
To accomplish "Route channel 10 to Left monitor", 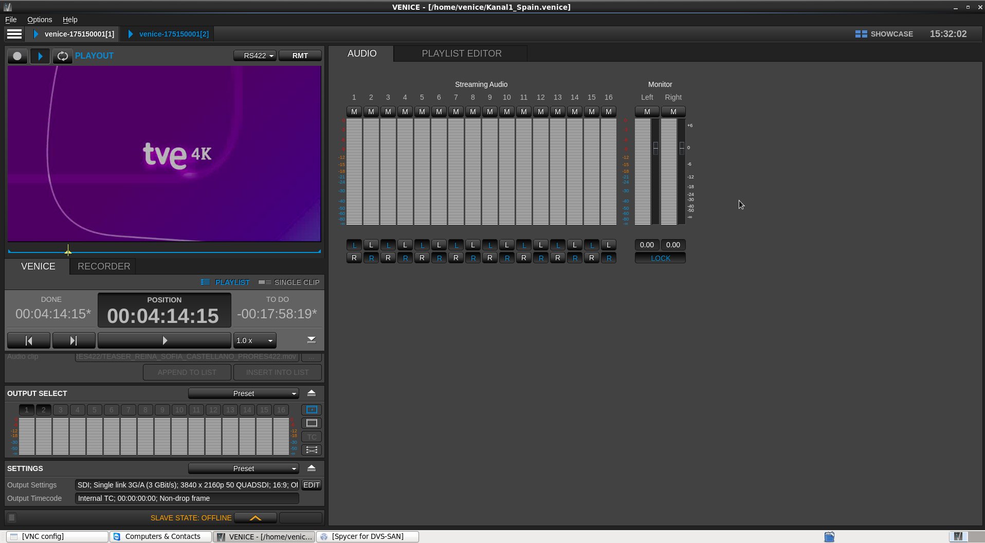I will coord(507,245).
